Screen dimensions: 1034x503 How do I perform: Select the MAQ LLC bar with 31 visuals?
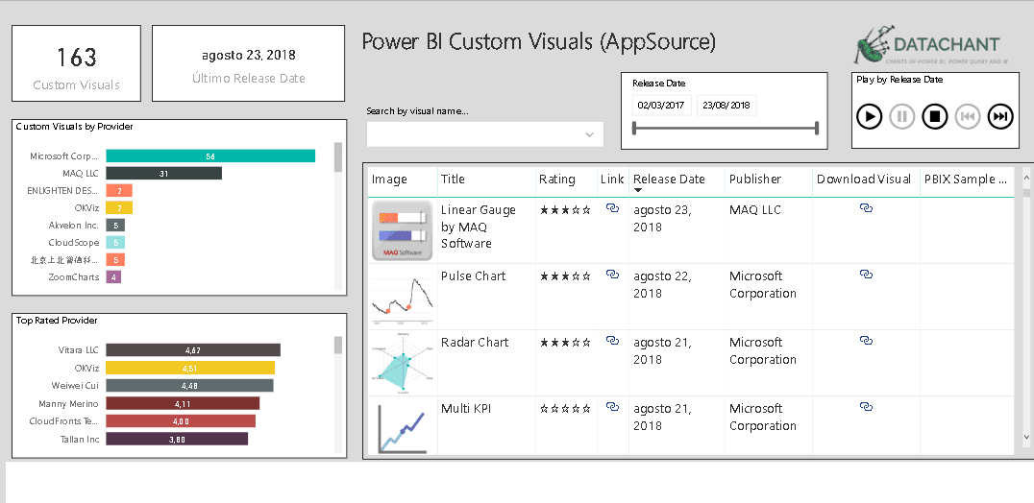coord(163,173)
